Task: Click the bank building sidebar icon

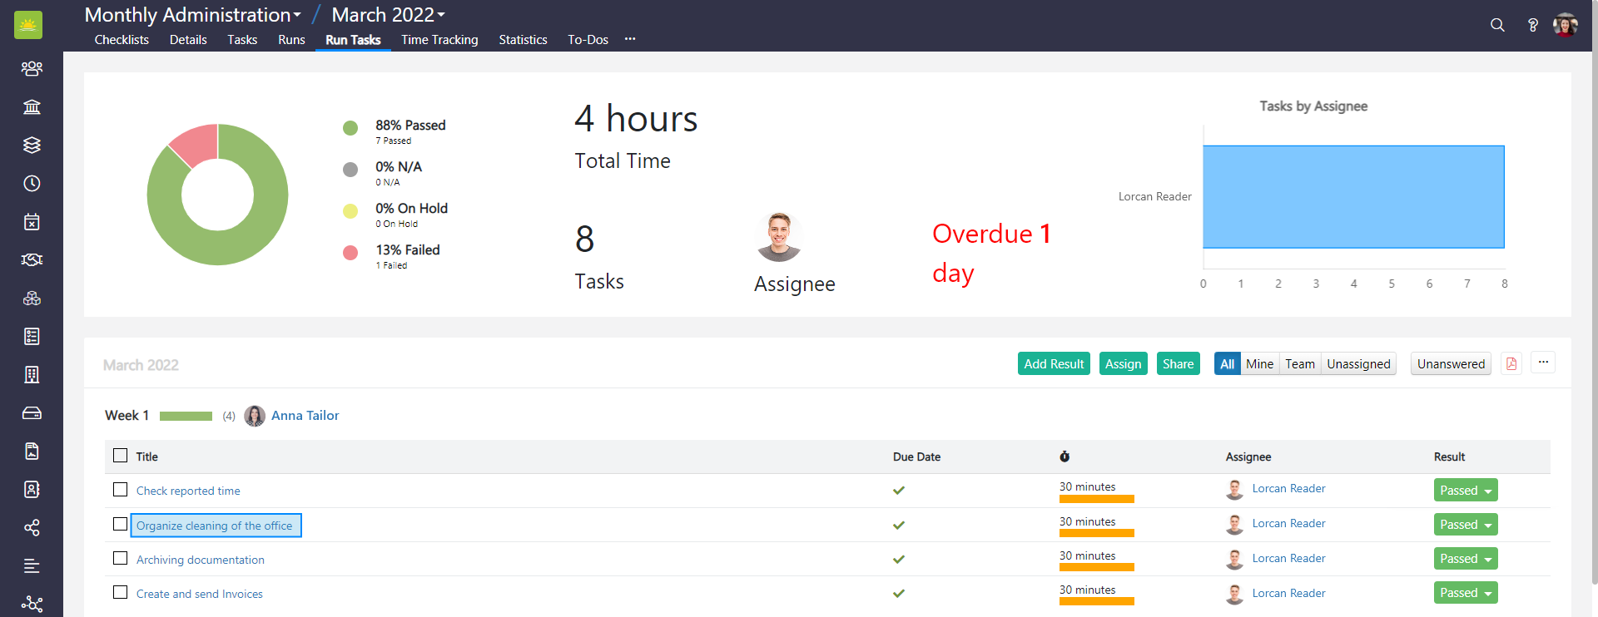Action: (x=32, y=106)
